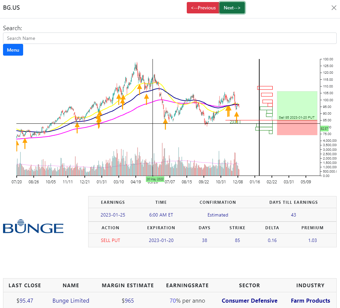This screenshot has width=340, height=308.
Task: Click the STRIKE column header
Action: tap(237, 228)
